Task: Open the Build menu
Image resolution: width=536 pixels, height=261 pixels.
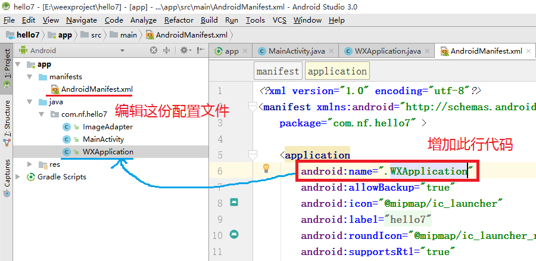Action: [209, 20]
